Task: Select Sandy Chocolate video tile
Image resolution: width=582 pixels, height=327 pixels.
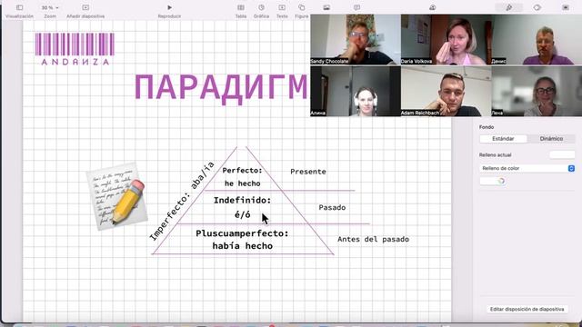Action: pos(356,40)
